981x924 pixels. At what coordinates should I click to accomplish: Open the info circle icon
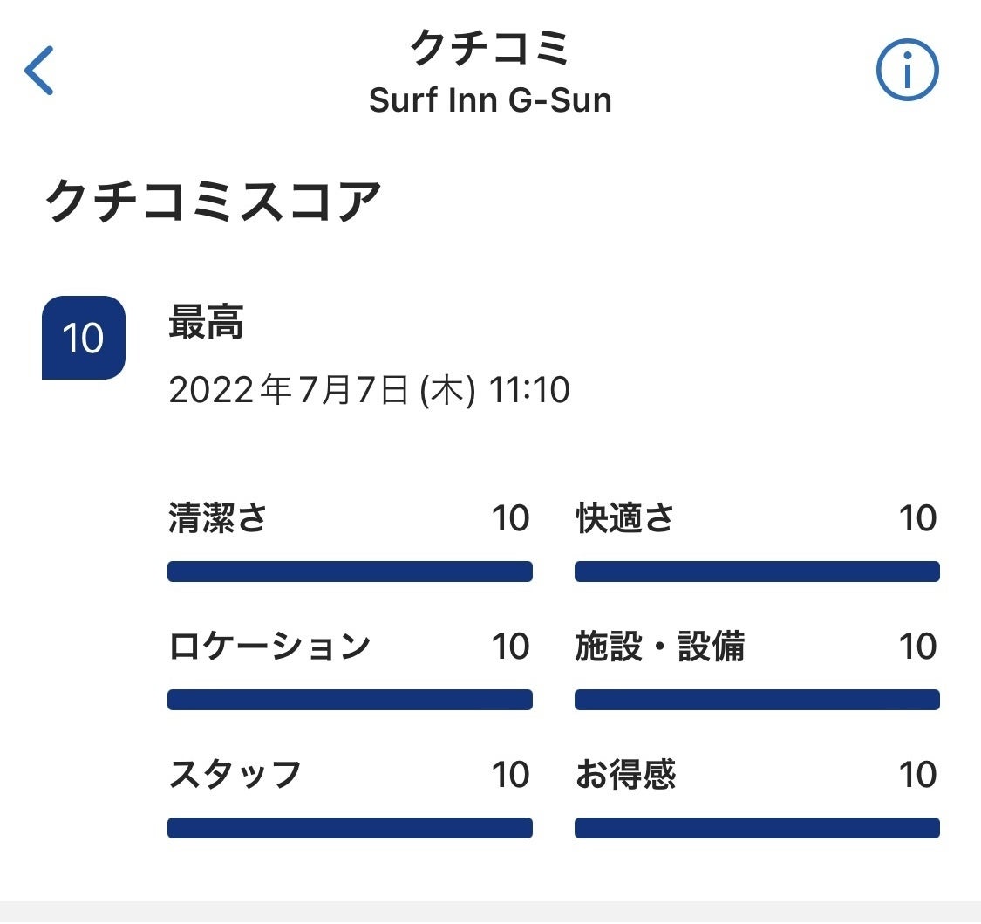907,71
